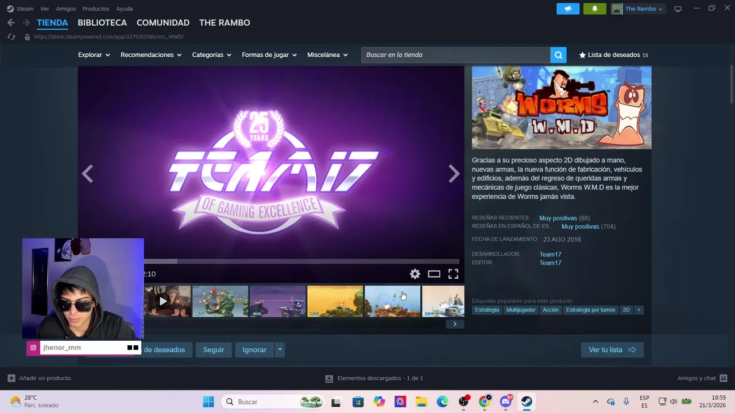Click the Estrategia por turnos tag
The image size is (735, 413).
[x=590, y=310]
